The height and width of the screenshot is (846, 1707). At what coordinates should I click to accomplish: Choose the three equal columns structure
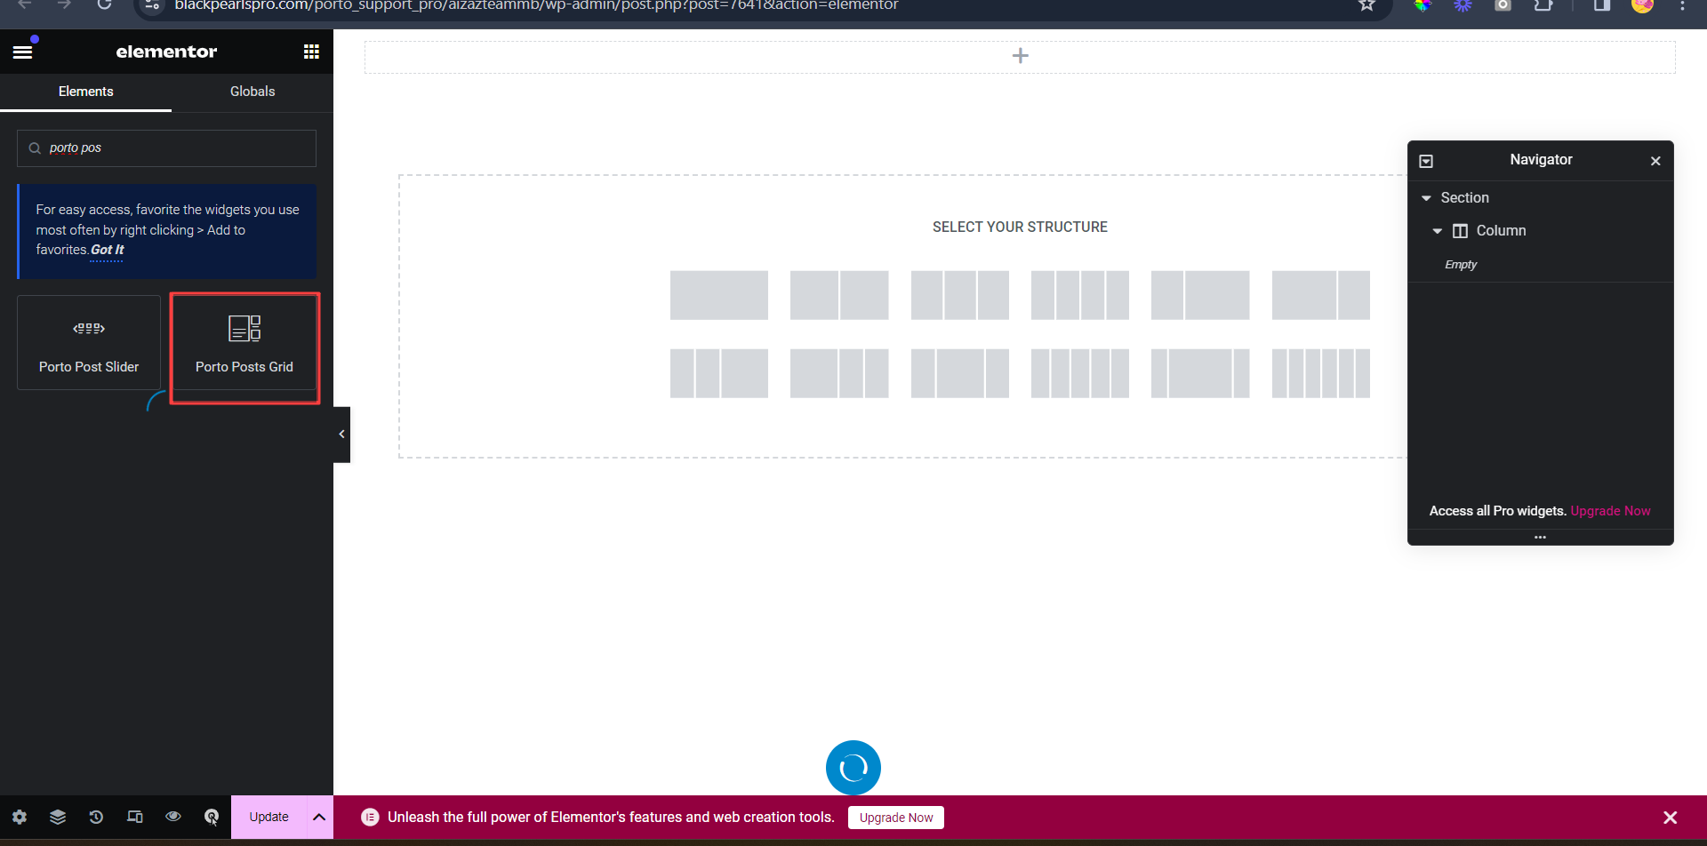[x=960, y=295]
